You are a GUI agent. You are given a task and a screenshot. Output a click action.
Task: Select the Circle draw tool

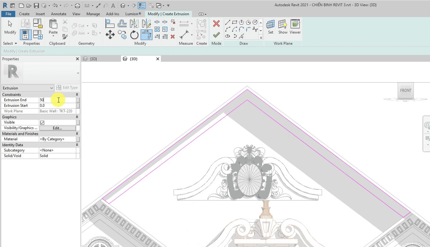tap(255, 22)
